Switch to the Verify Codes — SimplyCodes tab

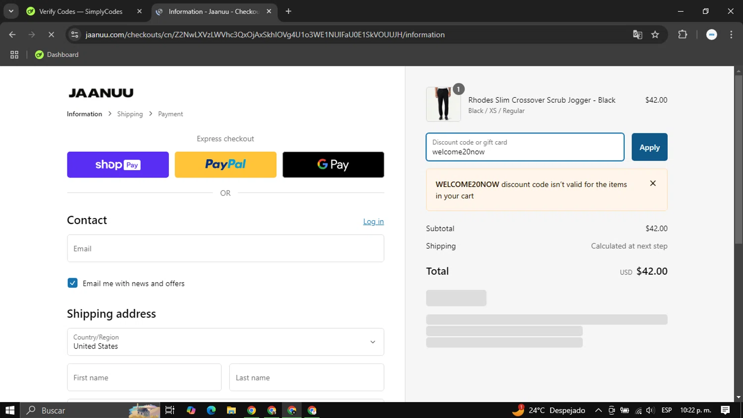pyautogui.click(x=80, y=11)
